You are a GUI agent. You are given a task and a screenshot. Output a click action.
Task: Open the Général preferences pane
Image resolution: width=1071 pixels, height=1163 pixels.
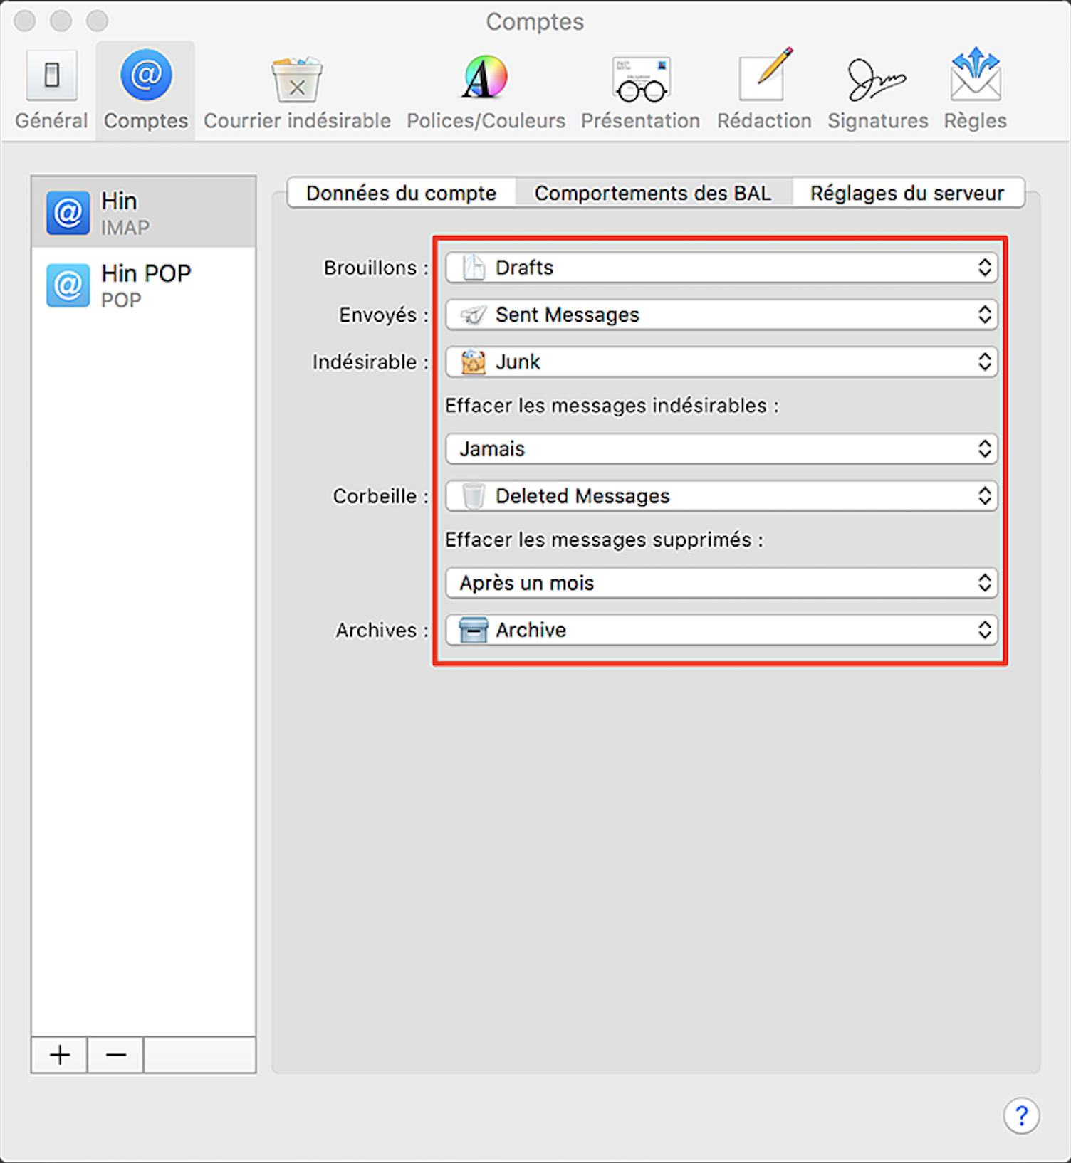click(51, 90)
